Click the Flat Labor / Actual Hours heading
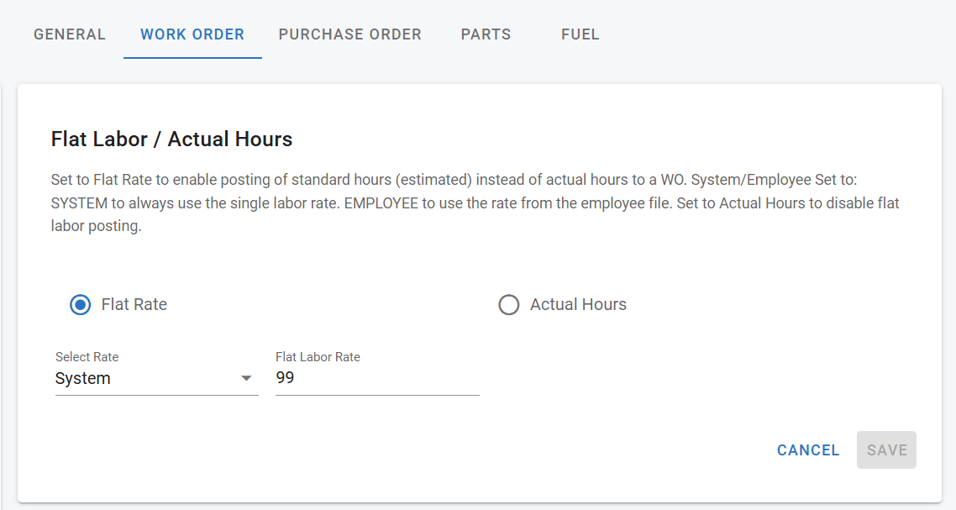Image resolution: width=956 pixels, height=510 pixels. pos(172,139)
